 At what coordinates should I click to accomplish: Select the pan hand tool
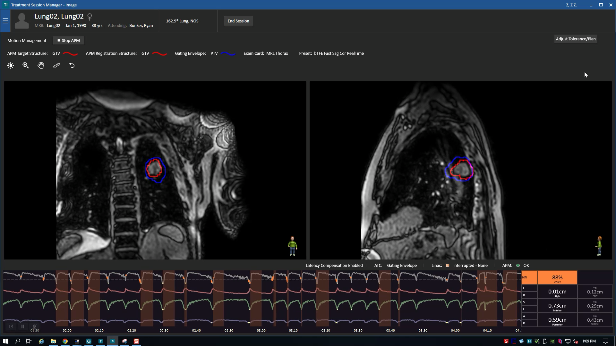41,65
